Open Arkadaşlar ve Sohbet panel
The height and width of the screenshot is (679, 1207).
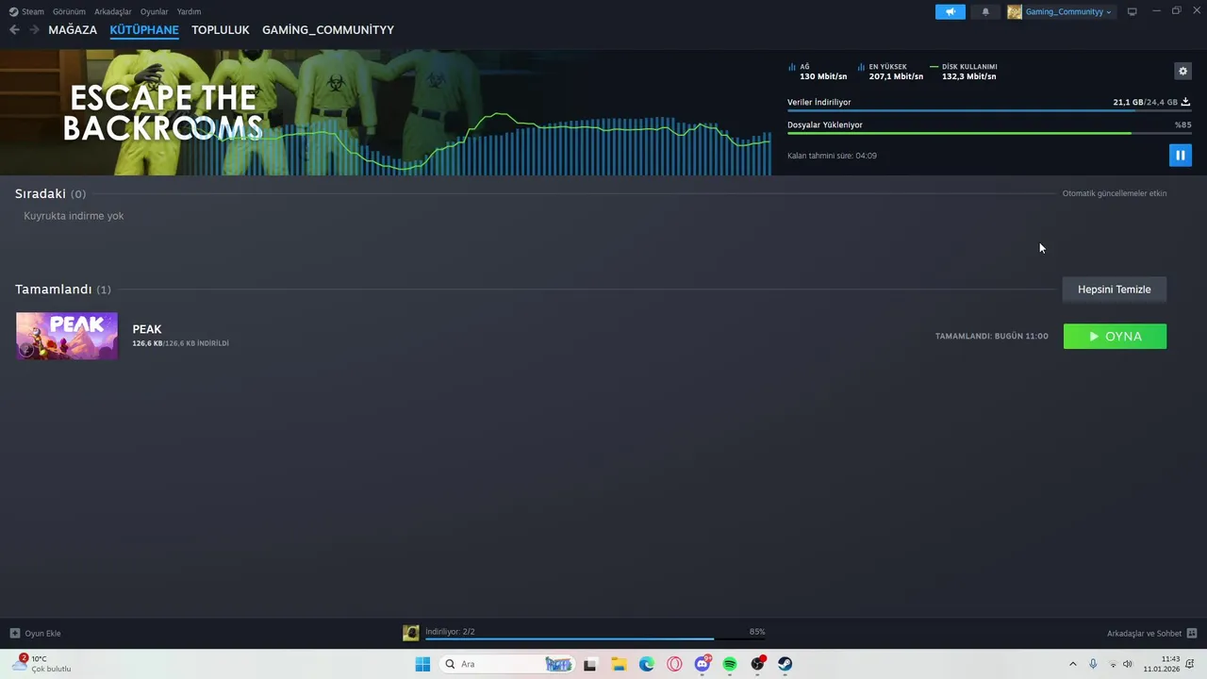pyautogui.click(x=1151, y=633)
